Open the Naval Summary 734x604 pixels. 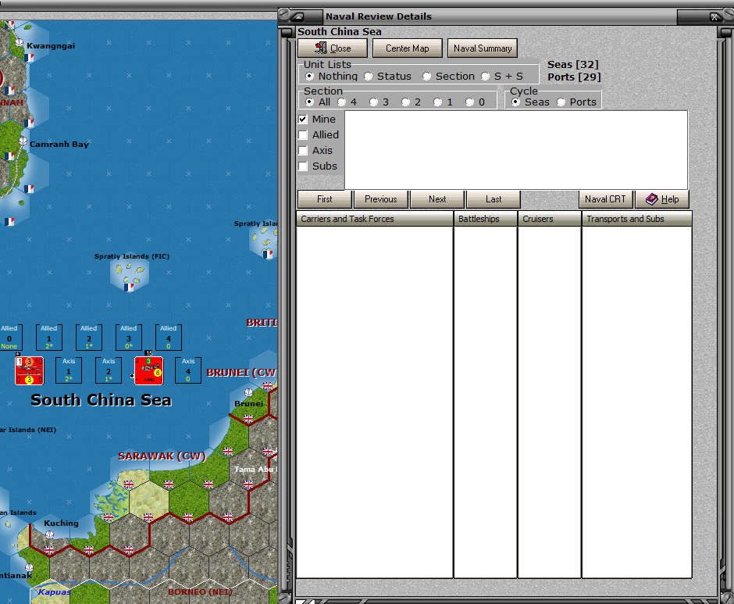click(x=482, y=48)
